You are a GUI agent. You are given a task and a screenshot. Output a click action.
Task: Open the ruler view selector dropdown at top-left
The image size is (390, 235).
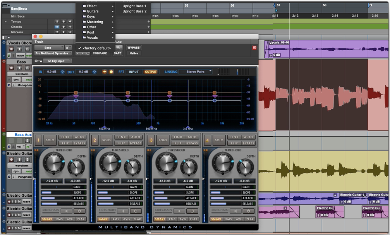click(6, 5)
